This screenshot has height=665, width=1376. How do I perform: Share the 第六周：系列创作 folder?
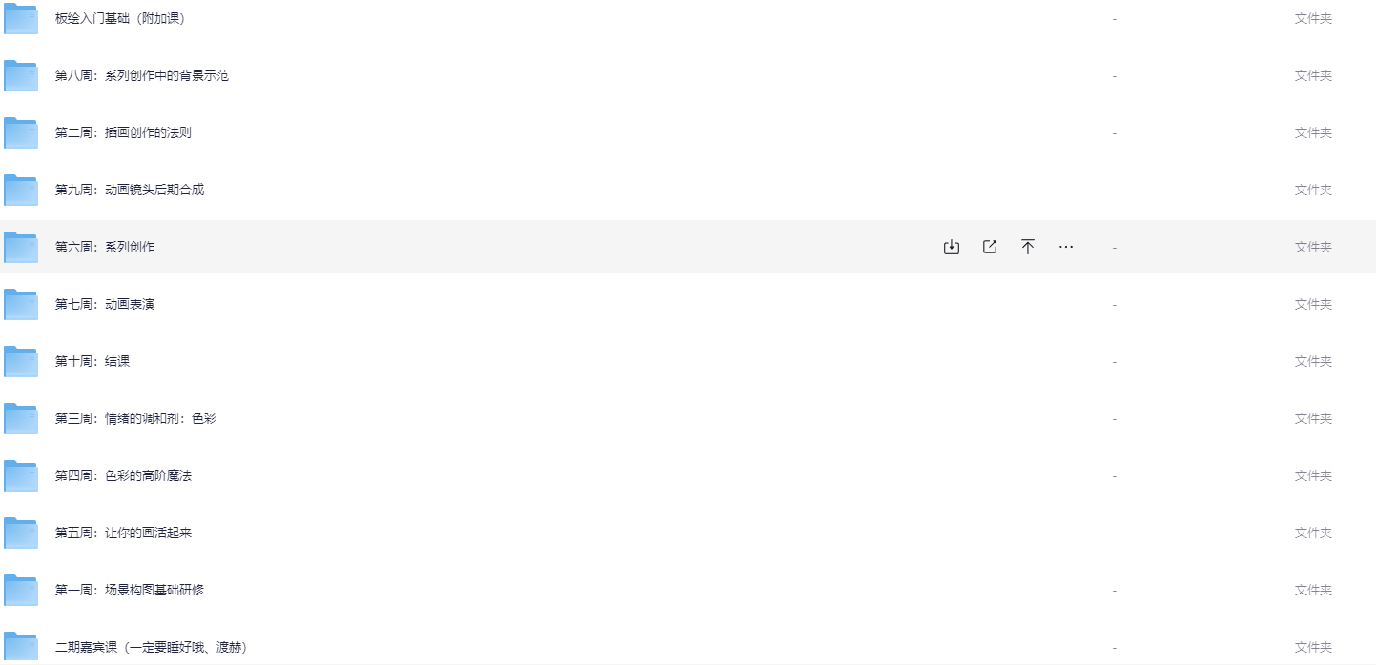[990, 247]
